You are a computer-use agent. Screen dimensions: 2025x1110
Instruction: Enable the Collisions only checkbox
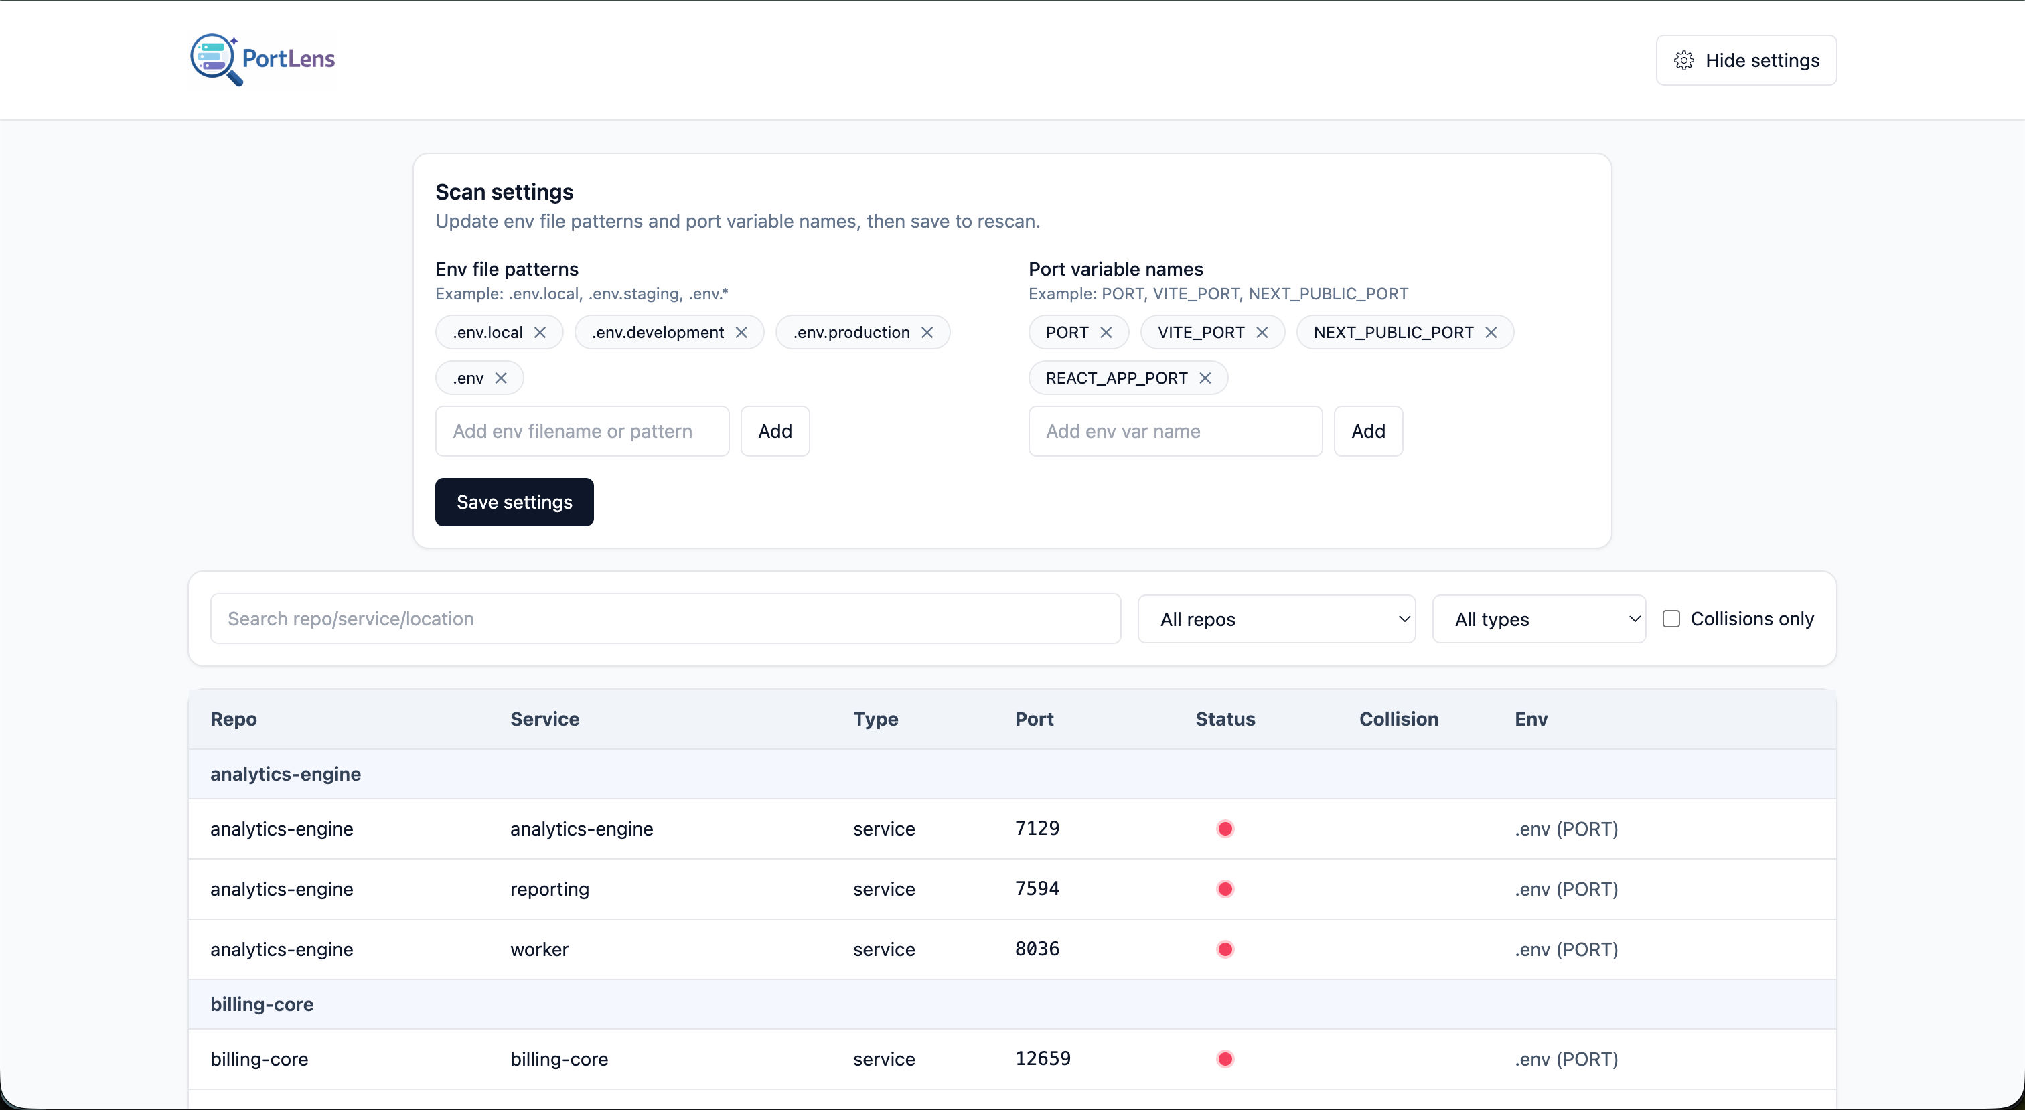1671,619
